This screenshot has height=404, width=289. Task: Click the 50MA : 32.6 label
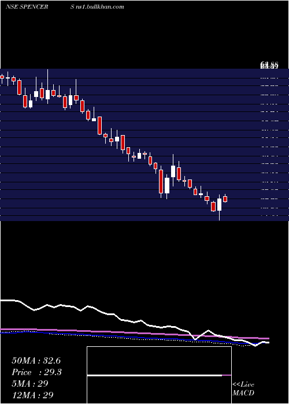(36, 361)
